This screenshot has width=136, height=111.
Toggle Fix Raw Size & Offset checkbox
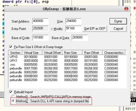tap(11, 47)
